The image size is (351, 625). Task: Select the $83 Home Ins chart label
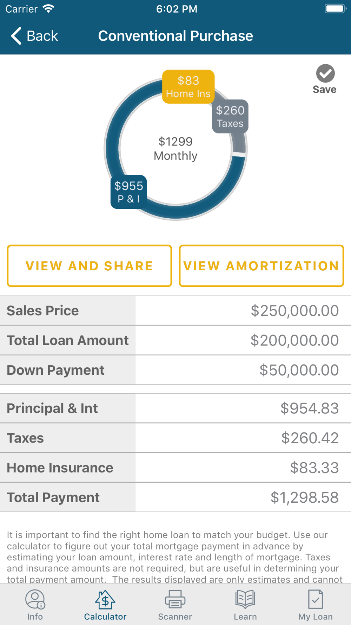point(188,86)
